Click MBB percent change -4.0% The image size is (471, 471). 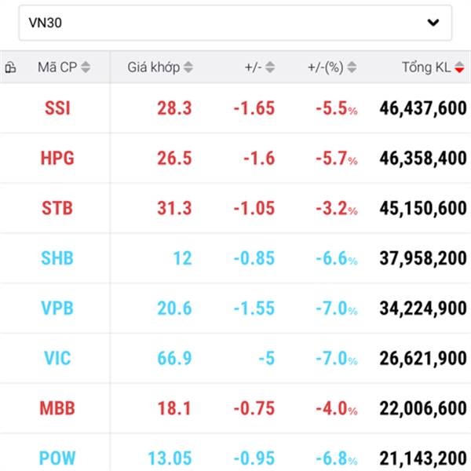337,408
